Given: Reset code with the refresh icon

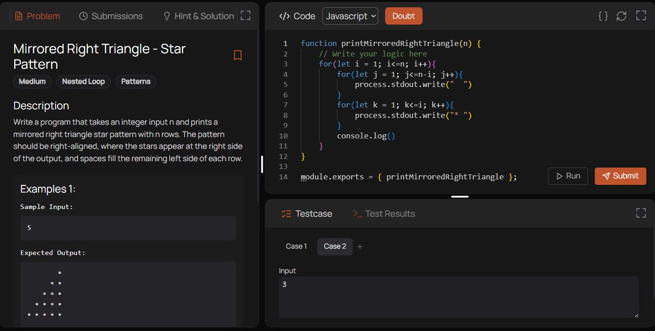Looking at the screenshot, I should click(x=621, y=16).
